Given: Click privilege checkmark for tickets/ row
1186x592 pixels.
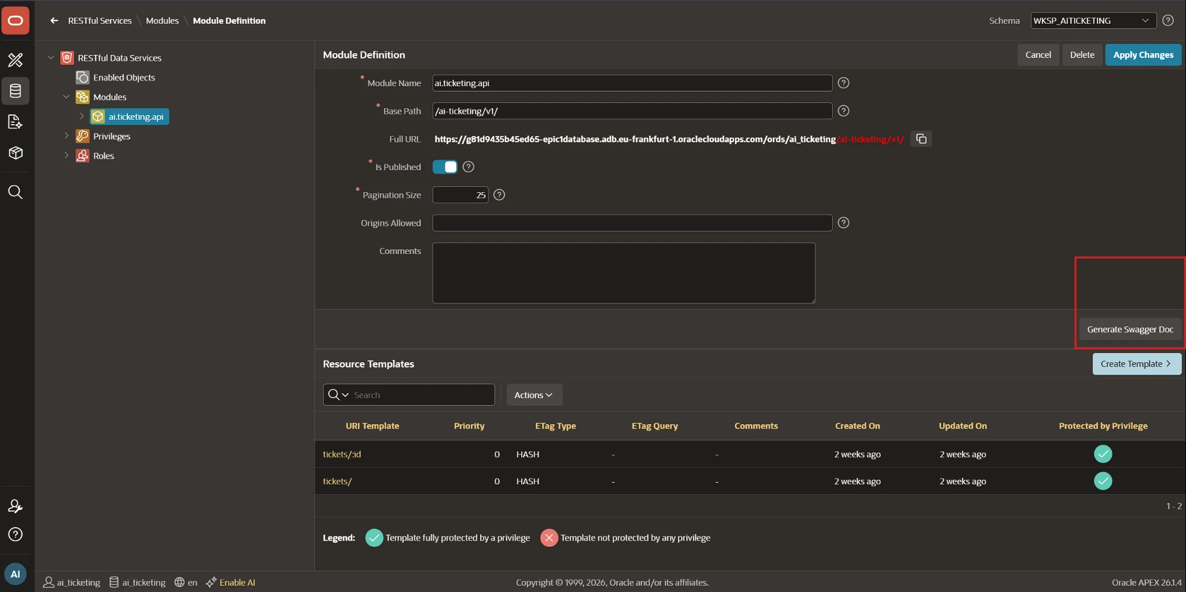Looking at the screenshot, I should pyautogui.click(x=1103, y=481).
